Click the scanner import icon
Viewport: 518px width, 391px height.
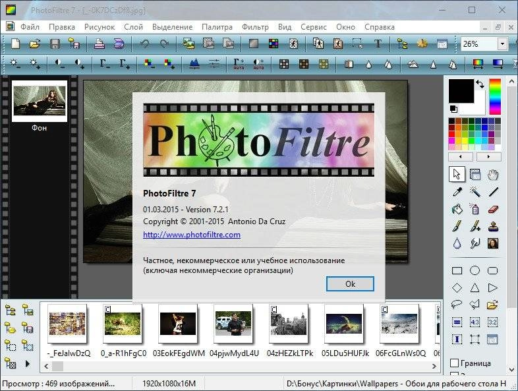coord(119,44)
